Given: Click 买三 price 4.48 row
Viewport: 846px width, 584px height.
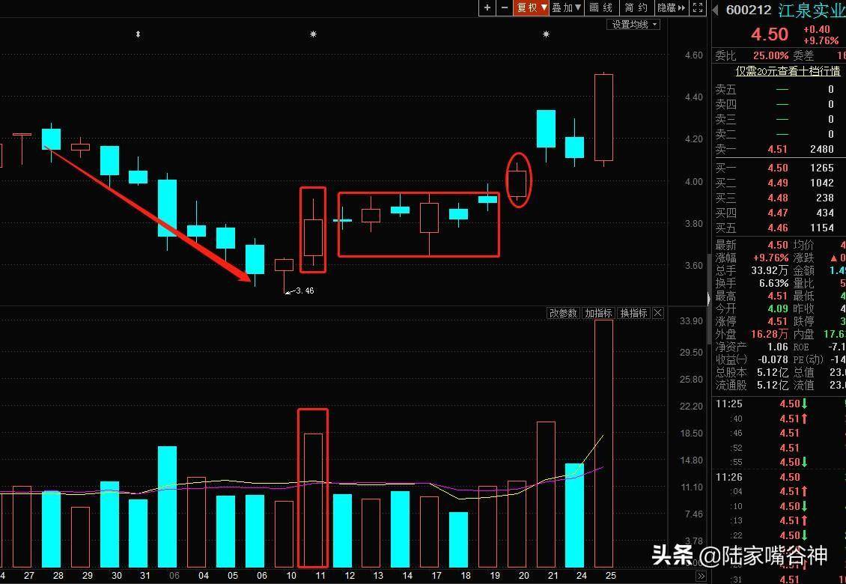Looking at the screenshot, I should pyautogui.click(x=777, y=198).
